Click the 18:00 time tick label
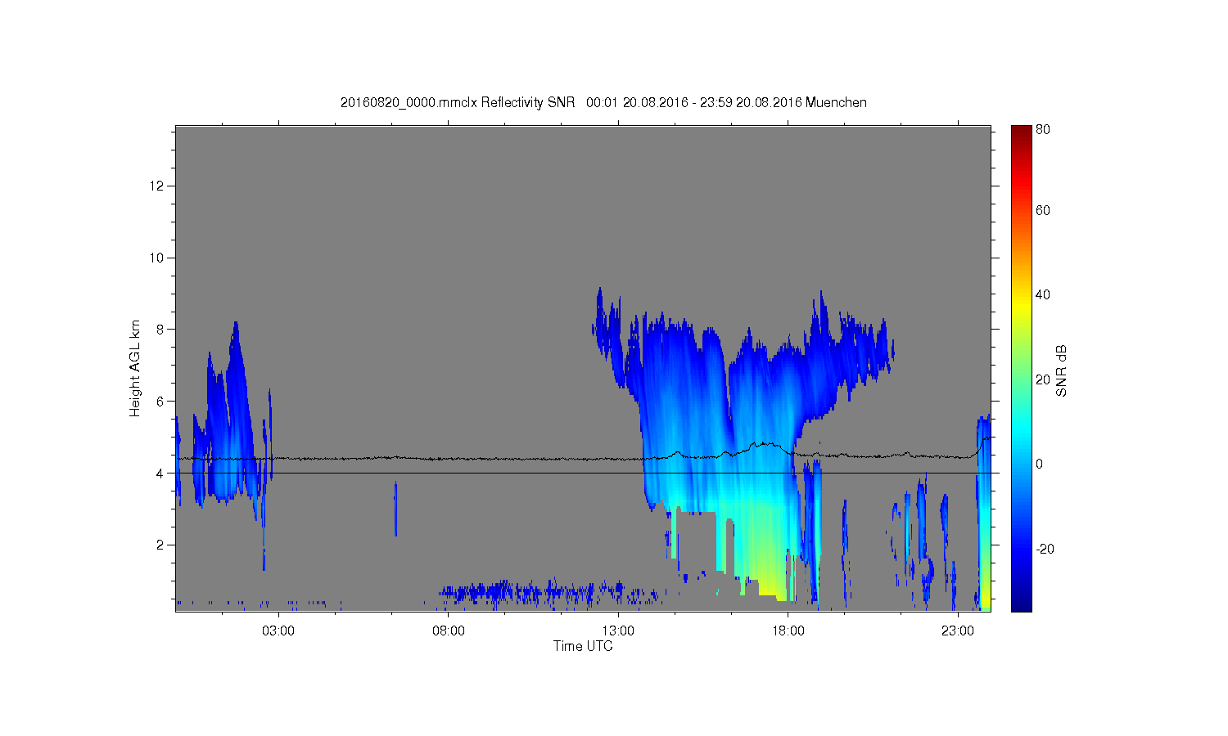Viewport: 1228px width, 736px height. 788,631
